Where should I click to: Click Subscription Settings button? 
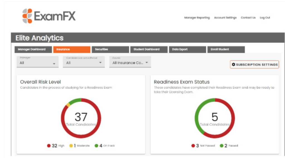(254, 64)
